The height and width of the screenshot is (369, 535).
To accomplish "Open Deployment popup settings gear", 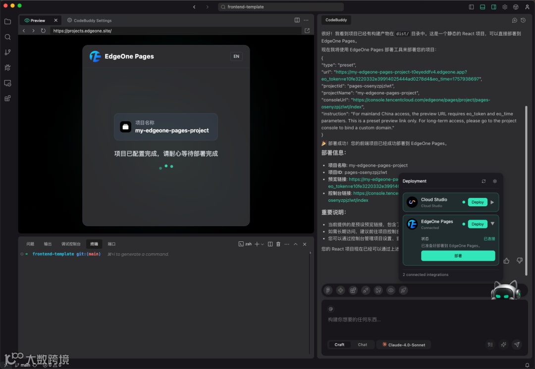I will pyautogui.click(x=495, y=181).
